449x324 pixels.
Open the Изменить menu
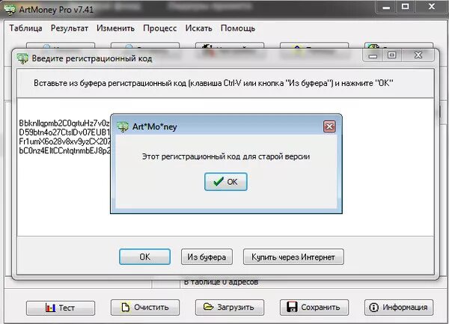point(115,28)
